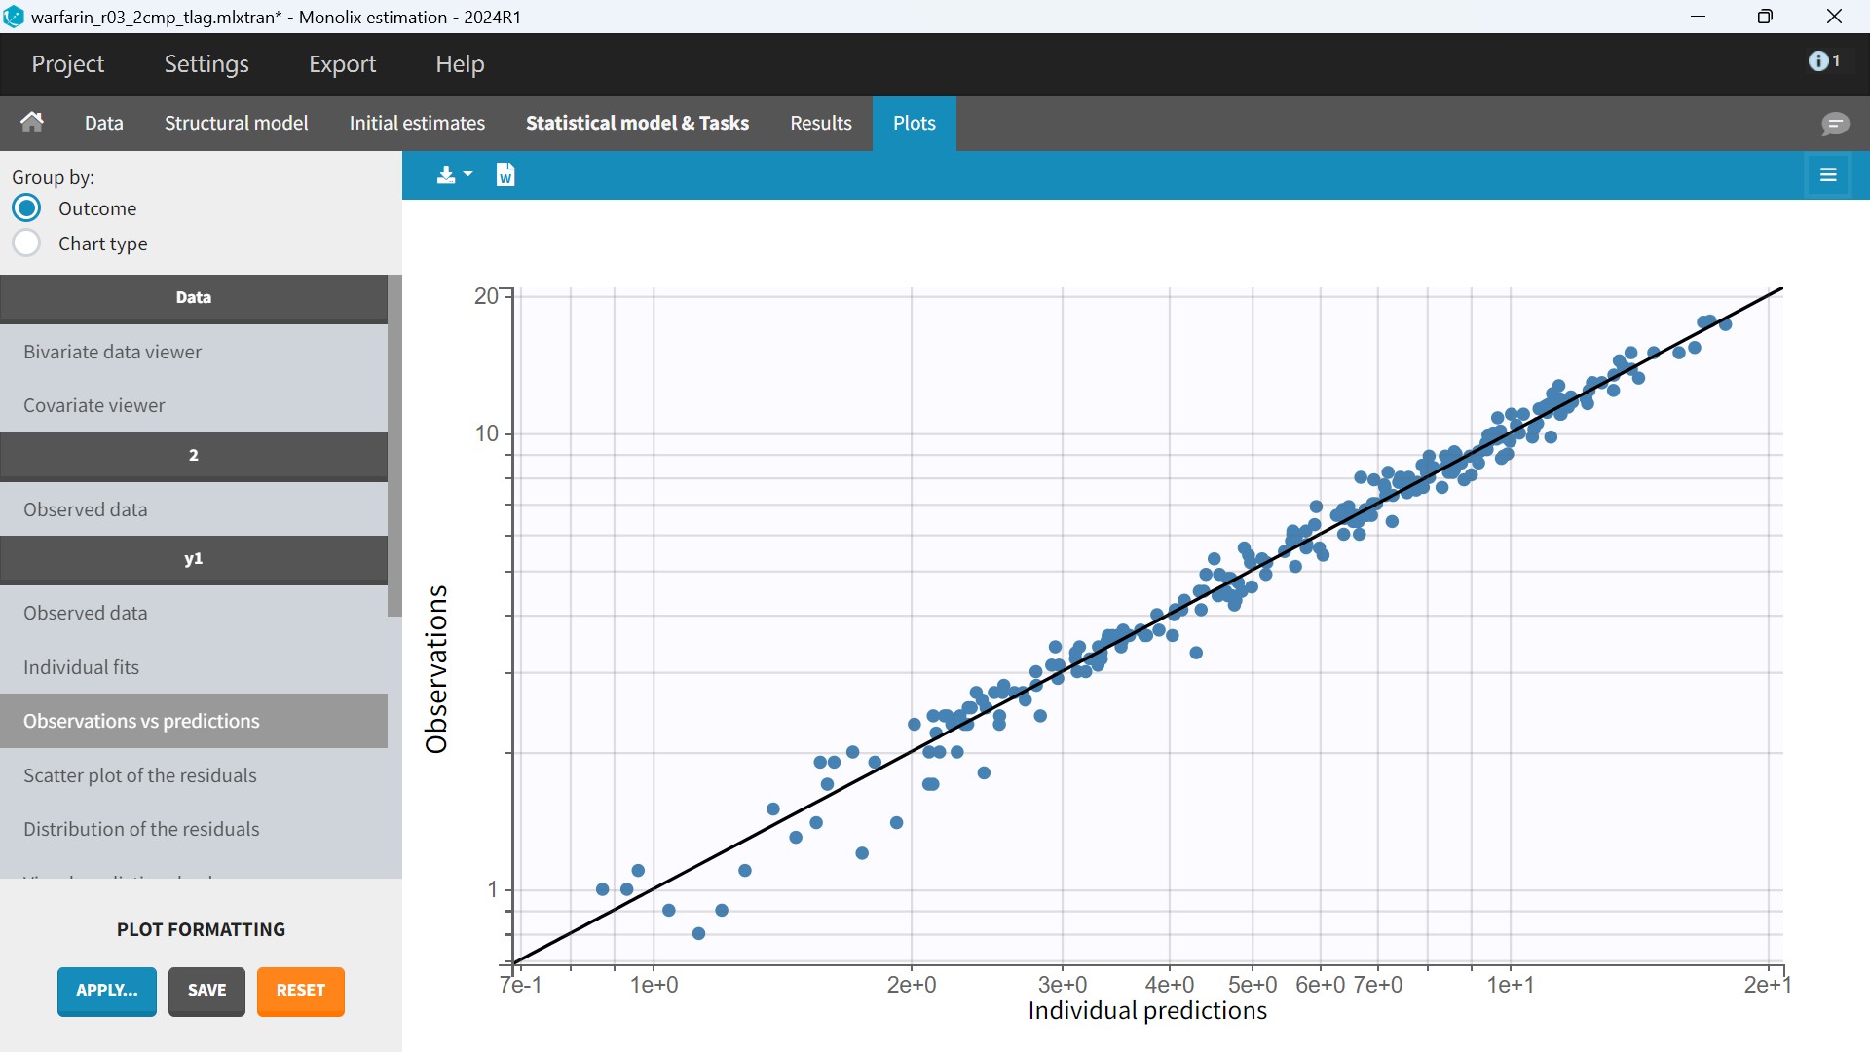
Task: Select the Outcome radio button
Action: point(27,208)
